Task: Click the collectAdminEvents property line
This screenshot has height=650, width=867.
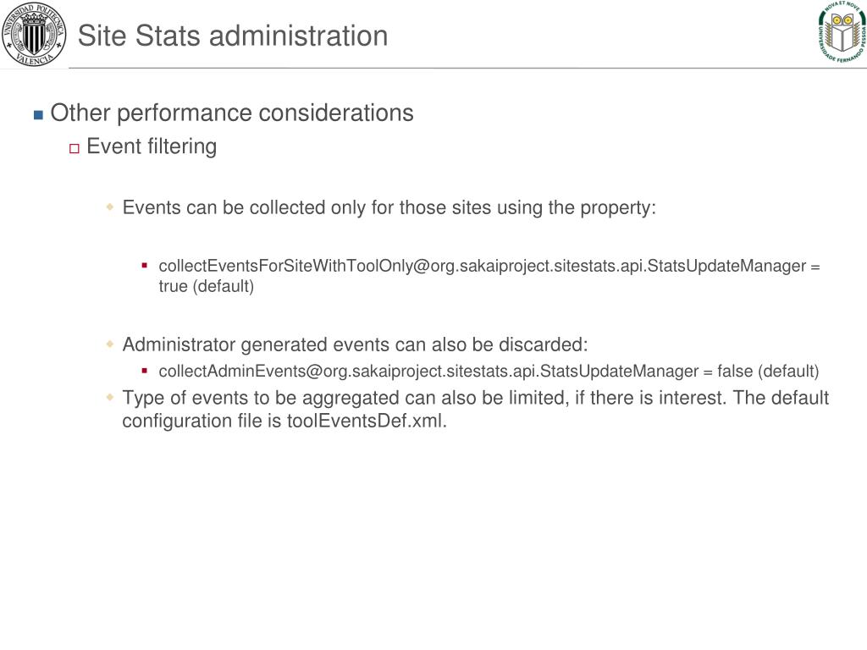Action: coord(489,371)
